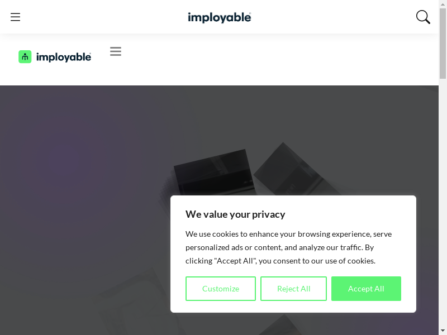Click the imployable text beside the green logo
This screenshot has height=335, width=447.
point(63,57)
